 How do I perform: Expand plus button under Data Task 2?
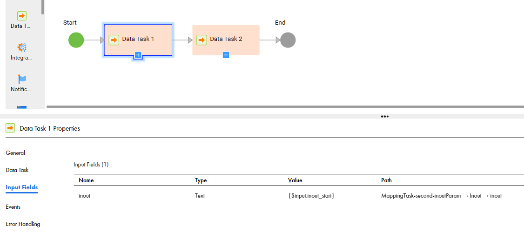pyautogui.click(x=226, y=55)
